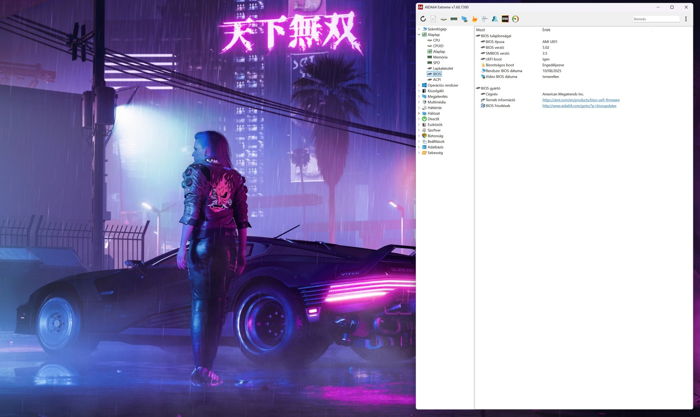
Task: Open the monitor diagnostics toolbar icon
Action: (x=464, y=19)
